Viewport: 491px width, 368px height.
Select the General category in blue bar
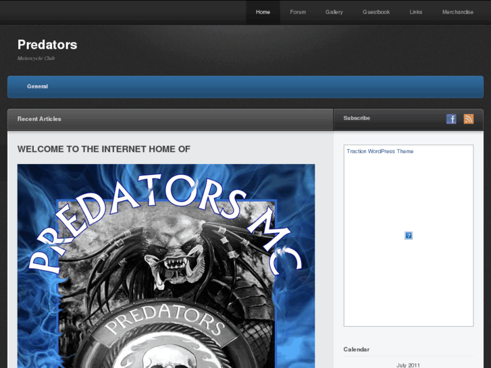point(37,86)
